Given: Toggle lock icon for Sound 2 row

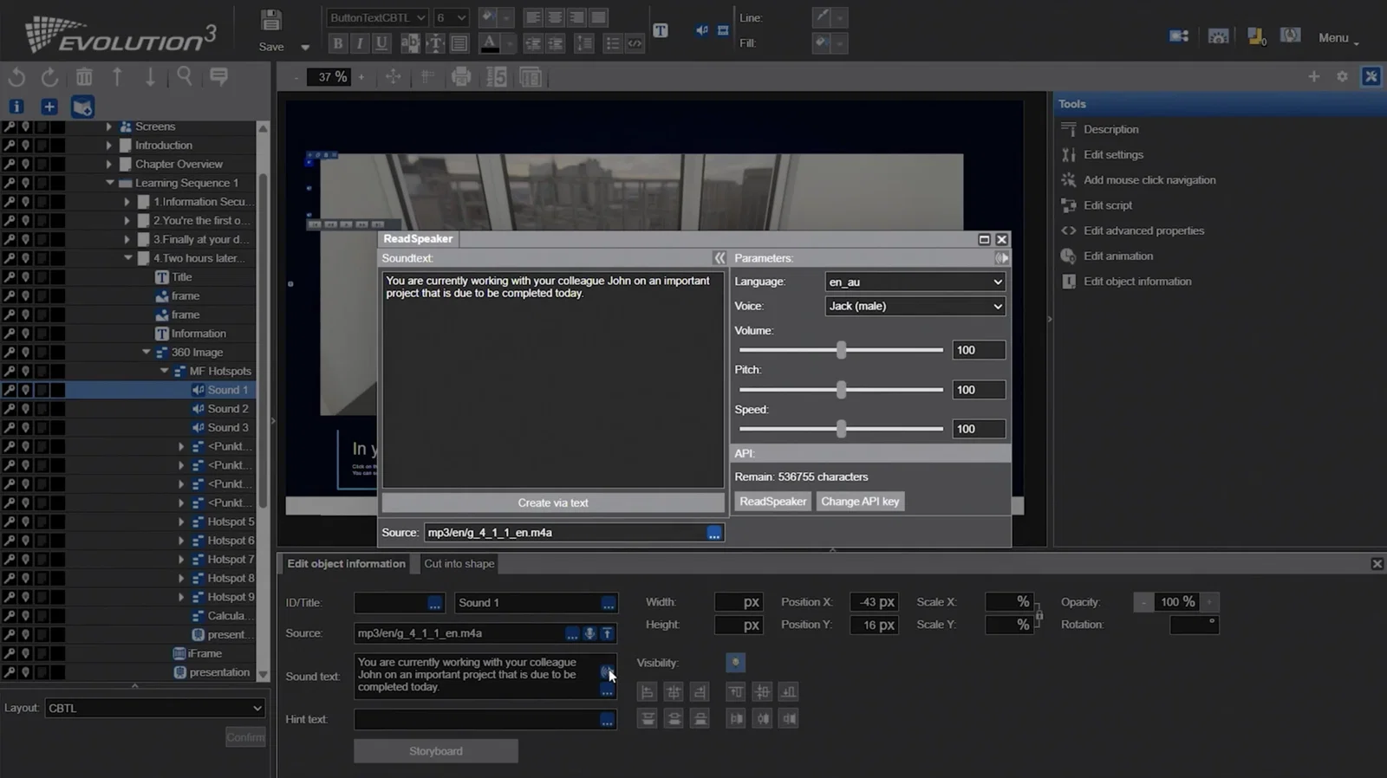Looking at the screenshot, I should (x=10, y=409).
